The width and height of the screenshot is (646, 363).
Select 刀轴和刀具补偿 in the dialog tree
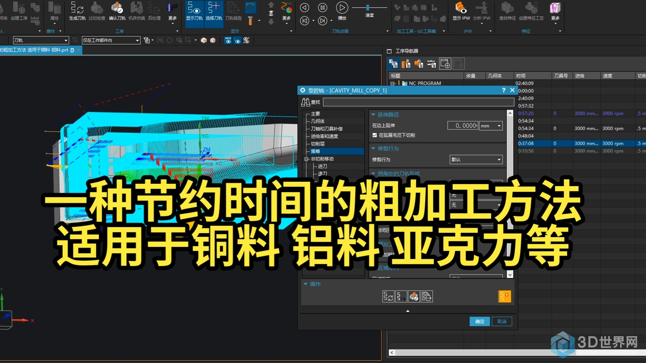pyautogui.click(x=326, y=129)
